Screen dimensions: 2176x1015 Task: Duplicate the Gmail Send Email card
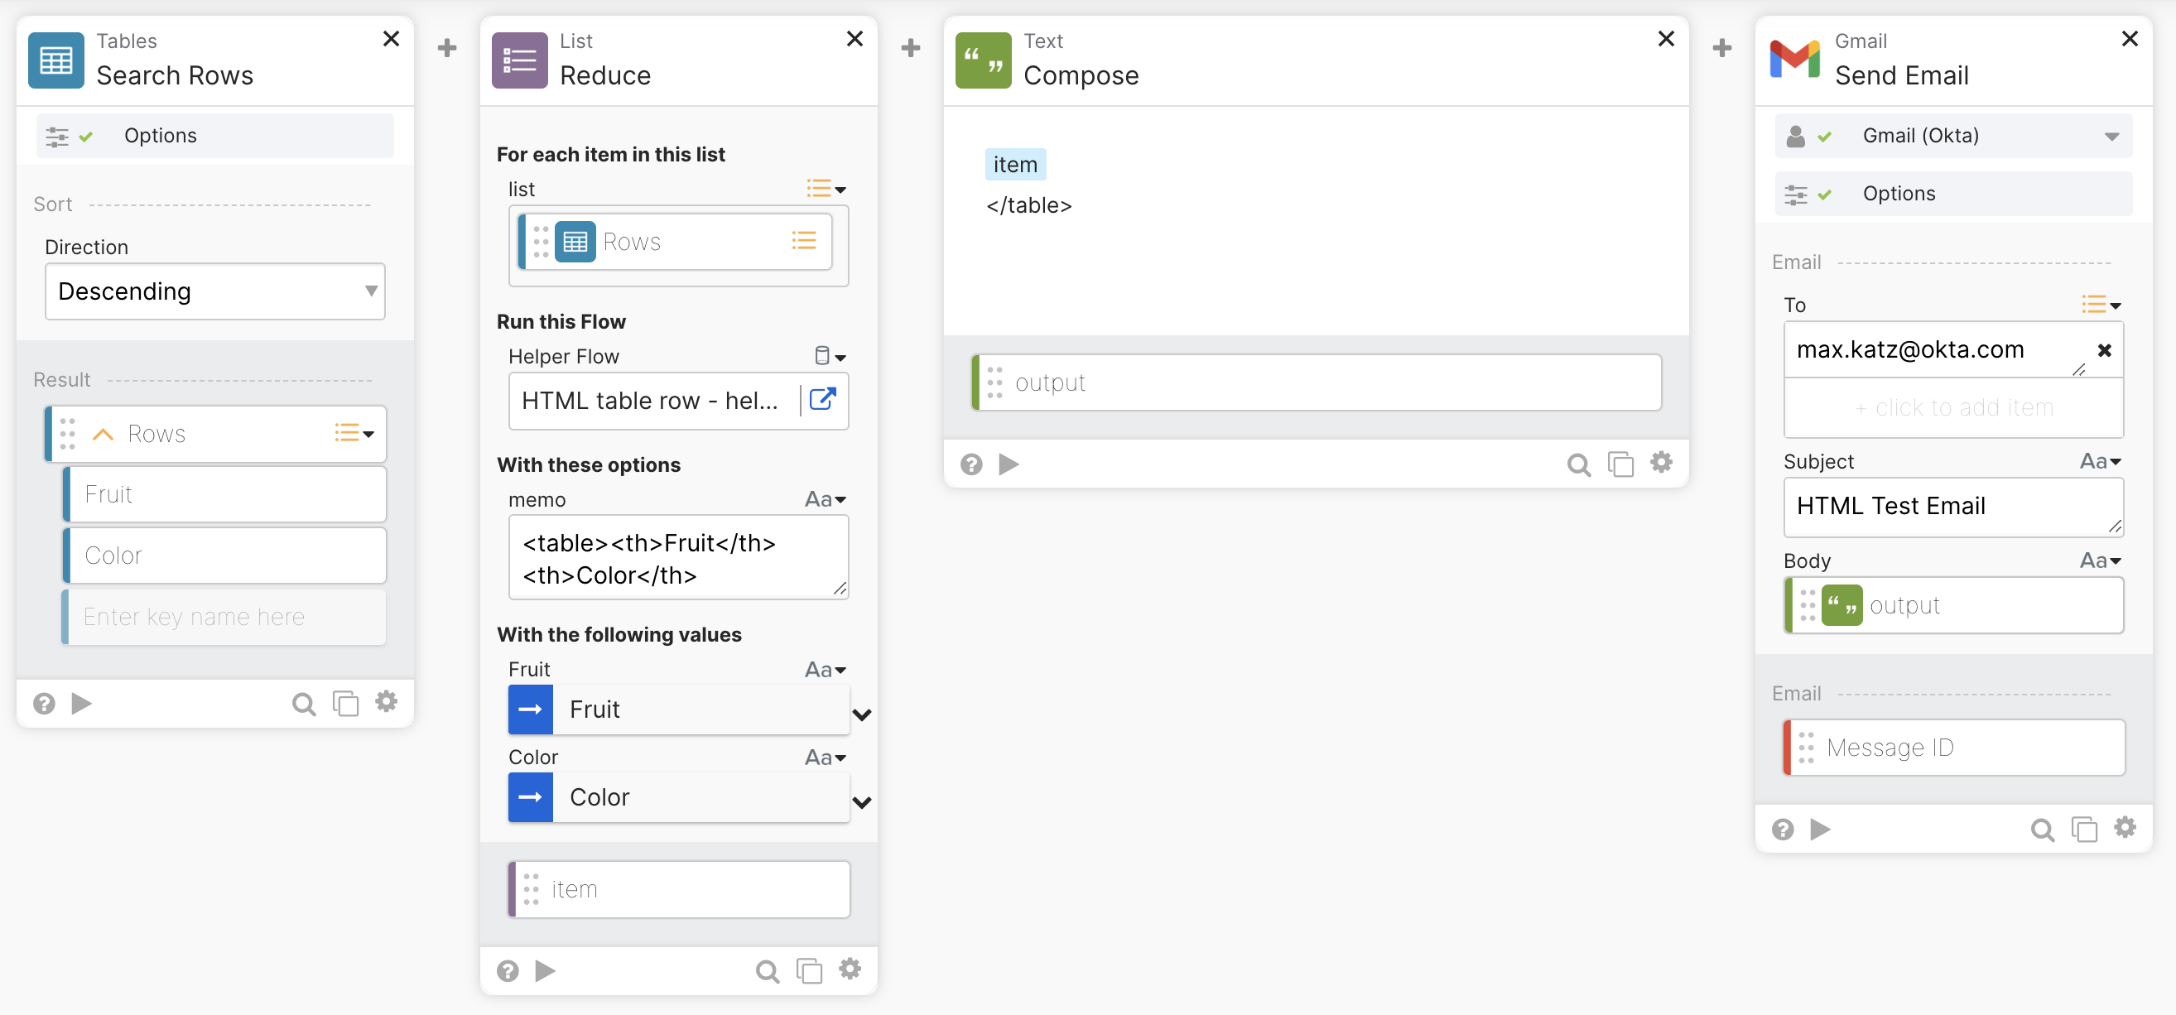pos(2083,830)
